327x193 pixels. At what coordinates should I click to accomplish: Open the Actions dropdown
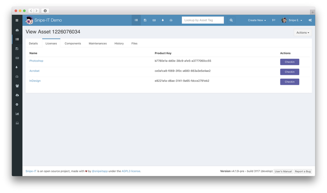tap(302, 32)
